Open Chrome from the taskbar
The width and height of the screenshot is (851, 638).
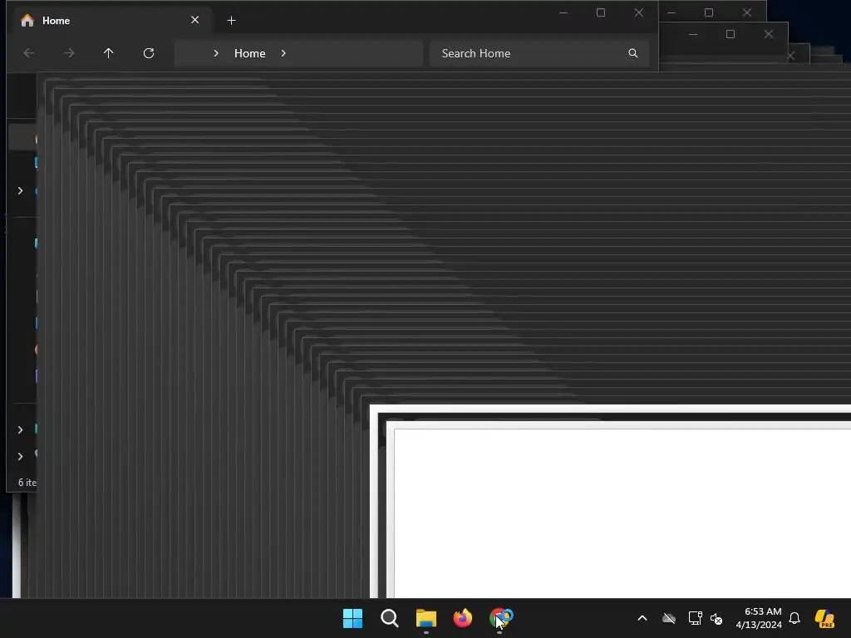point(499,618)
